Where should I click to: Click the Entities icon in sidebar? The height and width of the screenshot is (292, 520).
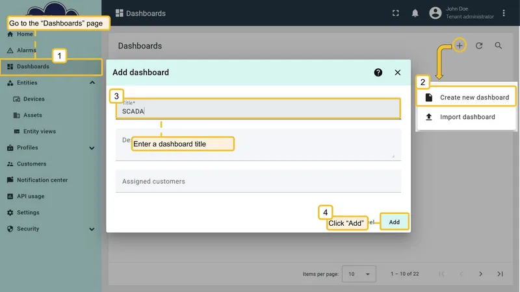pyautogui.click(x=10, y=83)
